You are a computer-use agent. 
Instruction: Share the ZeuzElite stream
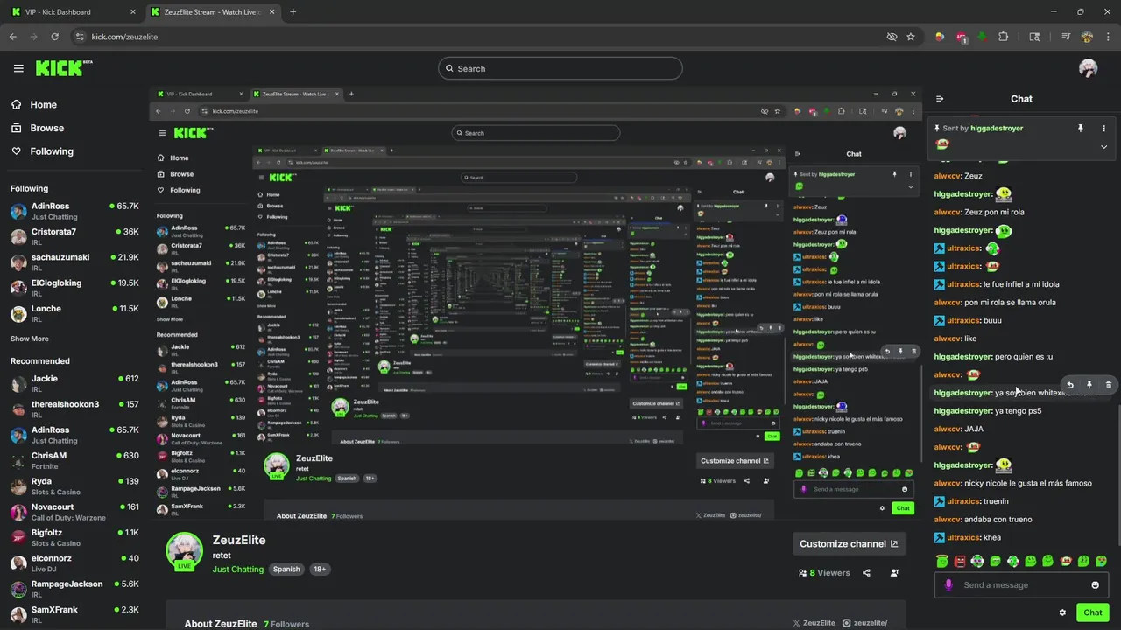pyautogui.click(x=866, y=573)
